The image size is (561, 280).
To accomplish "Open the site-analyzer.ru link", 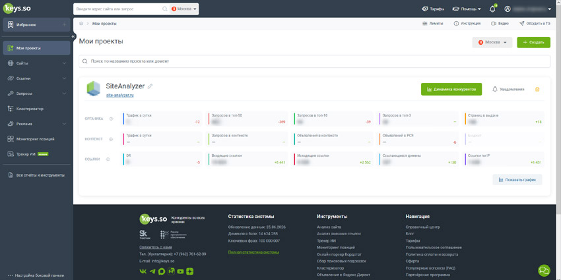I will 120,96.
